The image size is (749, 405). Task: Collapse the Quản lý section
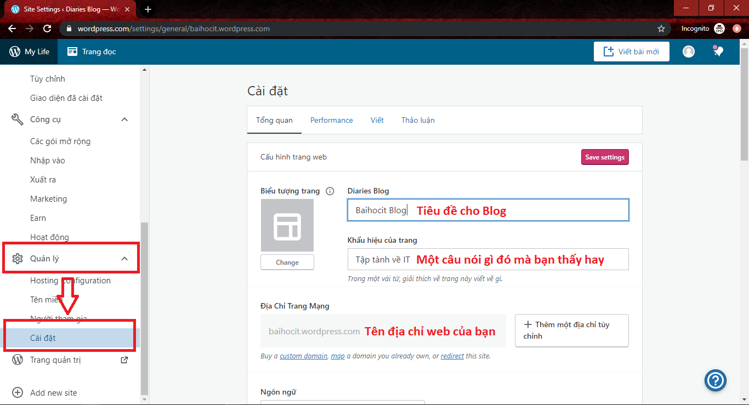point(124,259)
